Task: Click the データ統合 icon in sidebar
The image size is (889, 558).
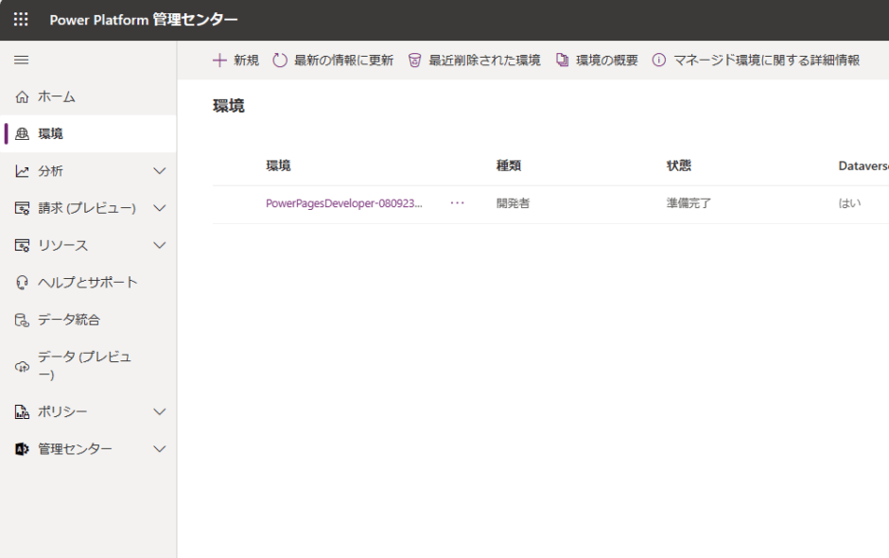Action: pos(22,320)
